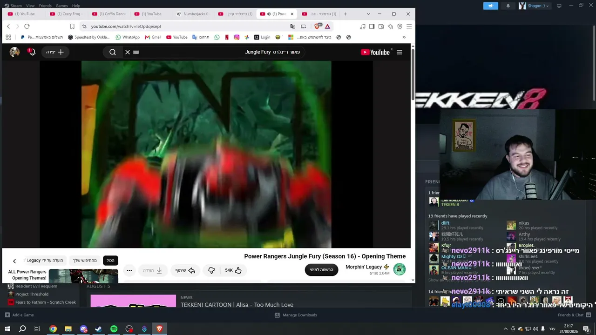Bookmark this page using the bookmark icon
The height and width of the screenshot is (335, 596).
(72, 27)
